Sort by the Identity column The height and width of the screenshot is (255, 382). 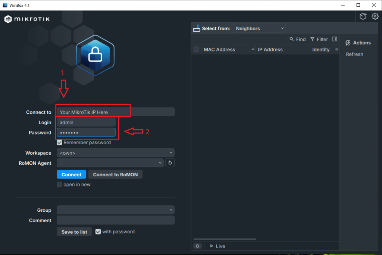[x=320, y=50]
